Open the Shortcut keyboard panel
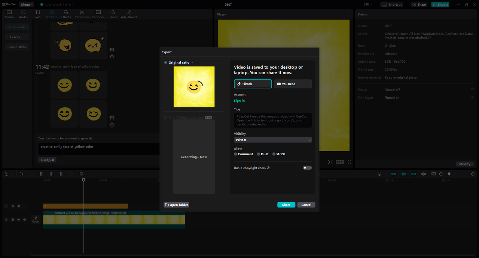The width and height of the screenshot is (479, 258). 392,4
